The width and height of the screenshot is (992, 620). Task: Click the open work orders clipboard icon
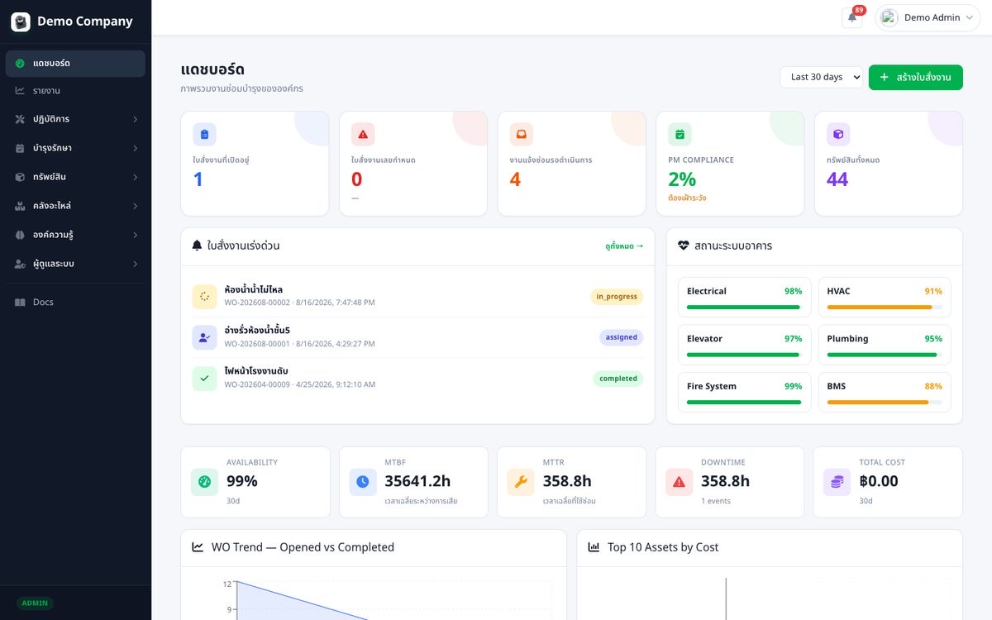(x=204, y=134)
